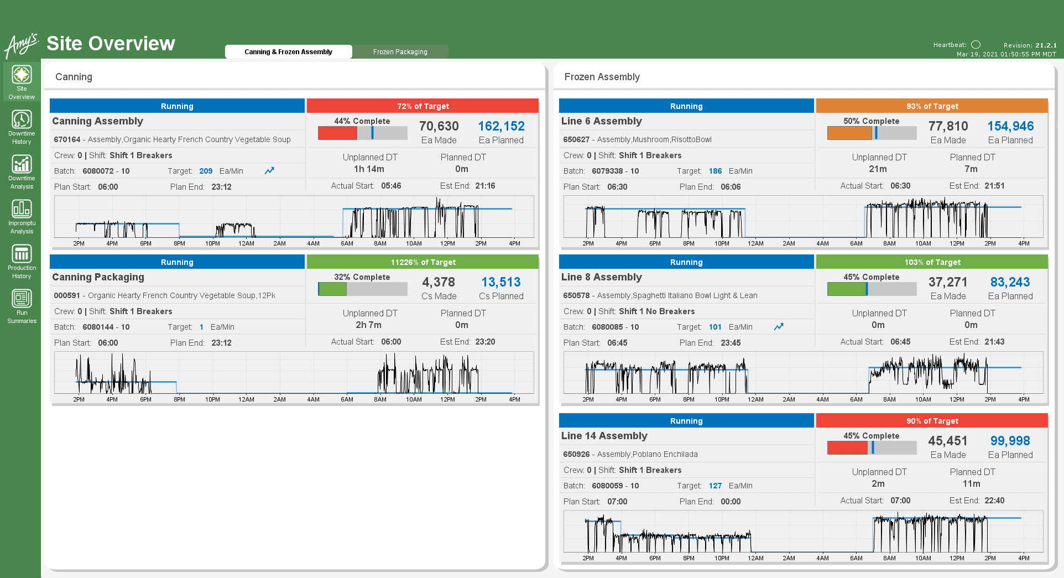Click the Heartbeat indicator circle
The height and width of the screenshot is (578, 1064).
click(976, 45)
